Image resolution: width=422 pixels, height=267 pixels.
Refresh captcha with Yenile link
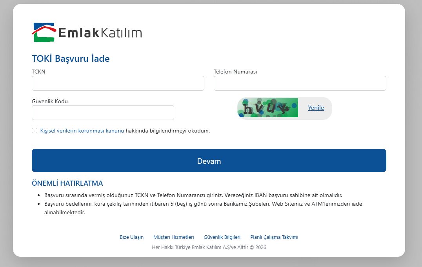point(316,108)
